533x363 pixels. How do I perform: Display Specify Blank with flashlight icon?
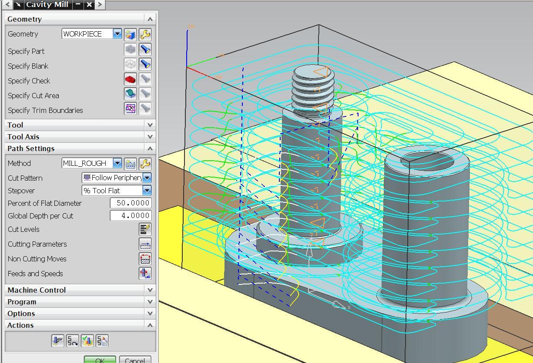click(145, 64)
